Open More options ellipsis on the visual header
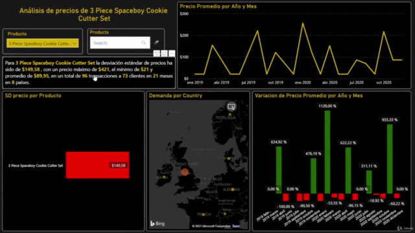This screenshot has width=415, height=233. click(x=172, y=53)
